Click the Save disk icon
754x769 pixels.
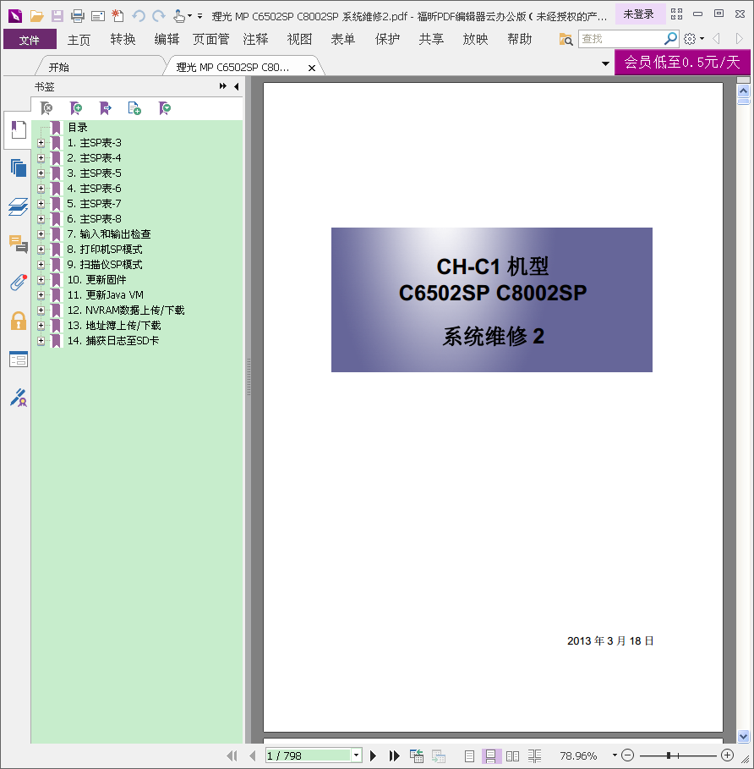pos(57,16)
